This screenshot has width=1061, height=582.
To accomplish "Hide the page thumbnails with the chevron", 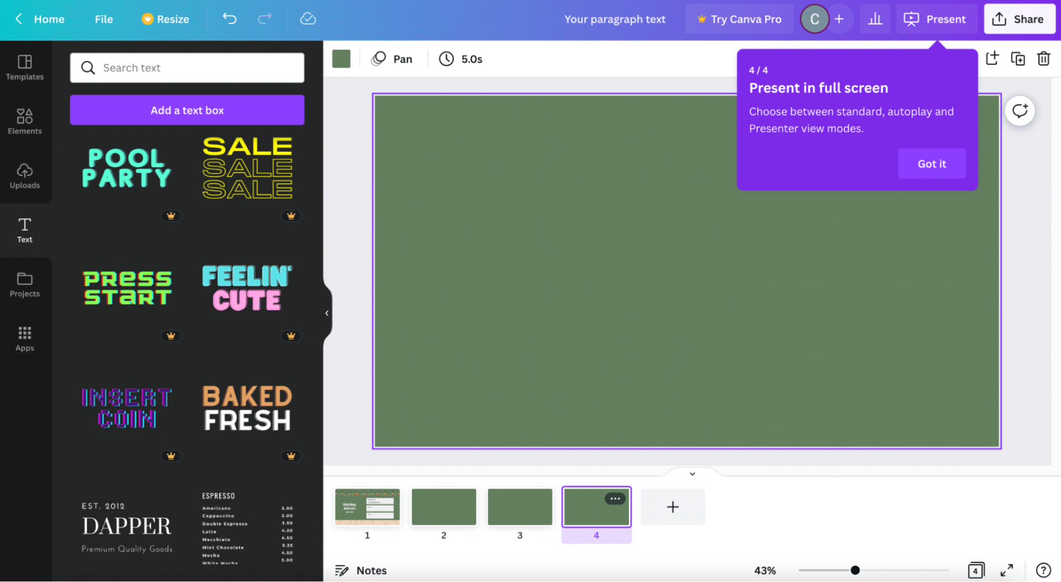I will click(x=692, y=473).
